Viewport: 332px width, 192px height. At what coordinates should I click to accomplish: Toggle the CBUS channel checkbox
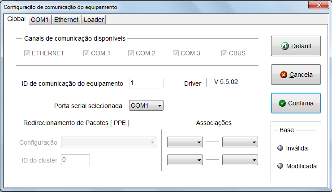coord(224,54)
